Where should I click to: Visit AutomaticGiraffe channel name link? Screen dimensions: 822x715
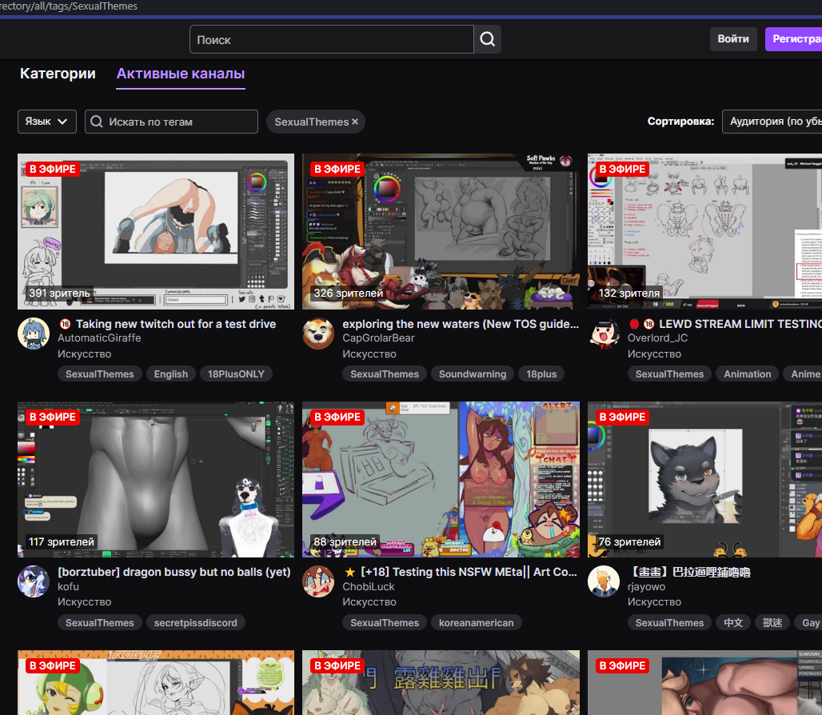[99, 338]
